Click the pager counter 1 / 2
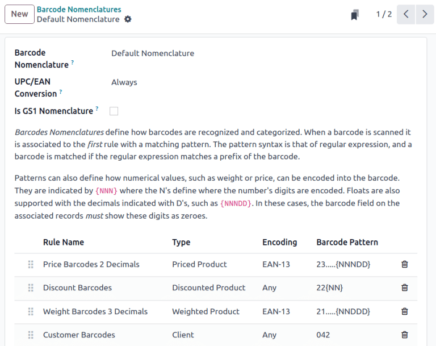 pos(384,14)
